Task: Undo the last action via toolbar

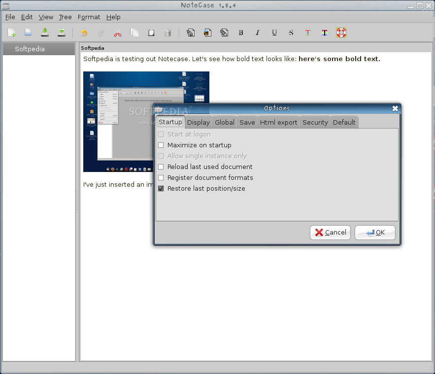Action: (x=84, y=33)
